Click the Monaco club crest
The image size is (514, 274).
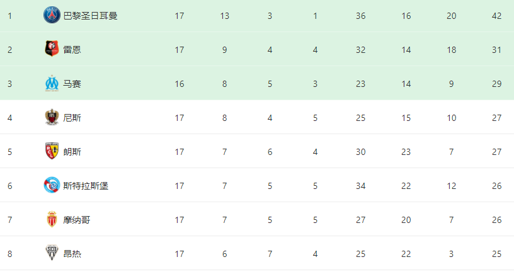click(52, 219)
